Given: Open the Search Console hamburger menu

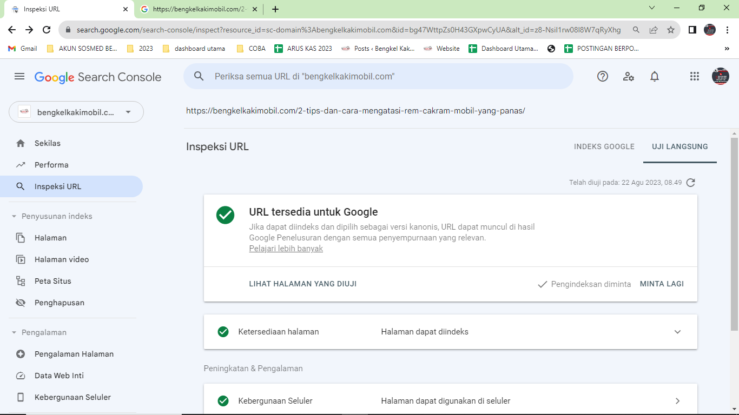Looking at the screenshot, I should coord(19,77).
